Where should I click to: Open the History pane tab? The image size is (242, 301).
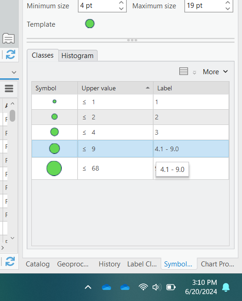[109, 264]
